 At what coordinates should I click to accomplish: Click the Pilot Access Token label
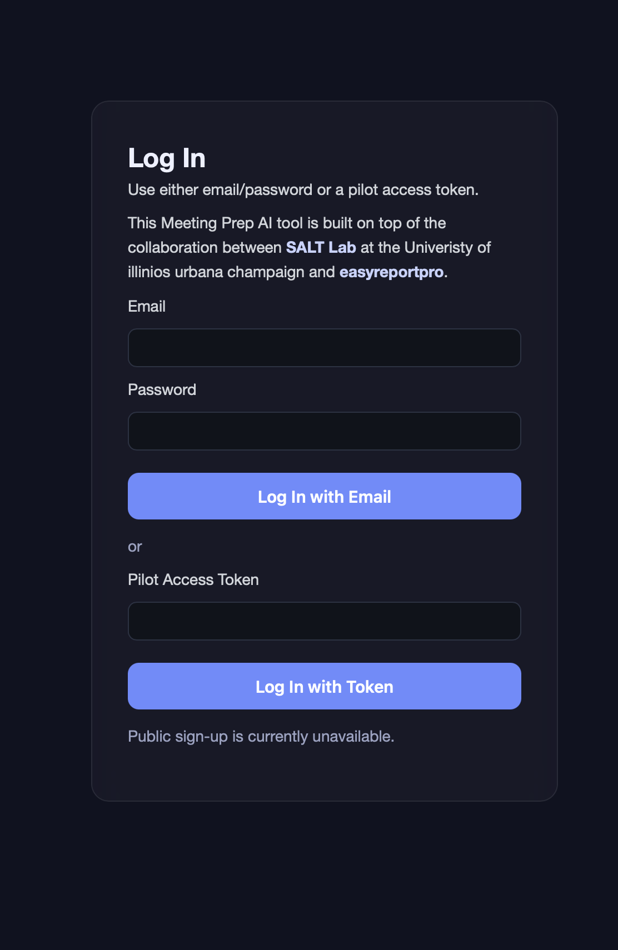193,579
